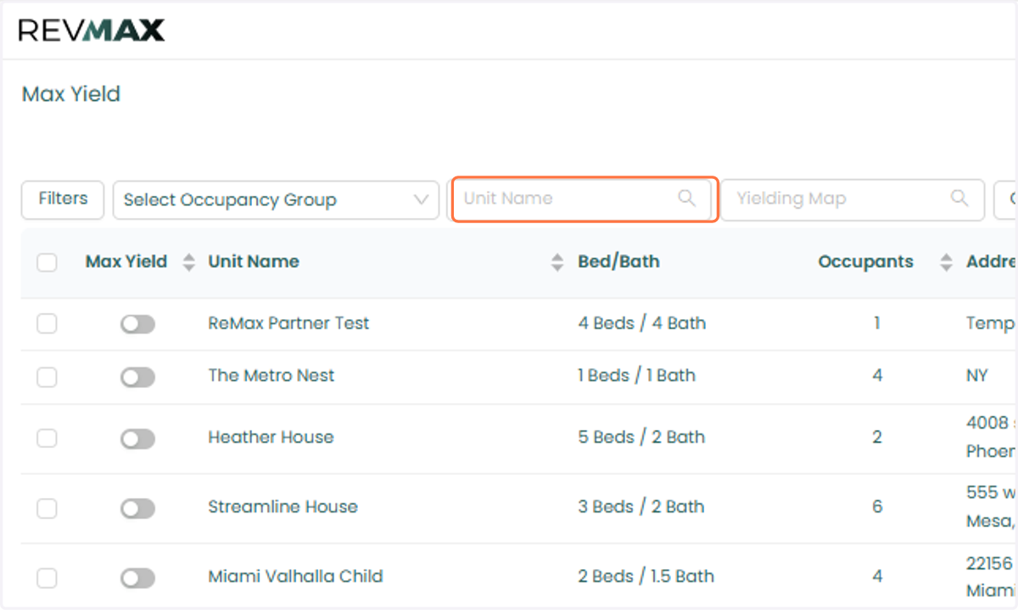Open the Filters button
This screenshot has height=610, width=1018.
click(63, 199)
